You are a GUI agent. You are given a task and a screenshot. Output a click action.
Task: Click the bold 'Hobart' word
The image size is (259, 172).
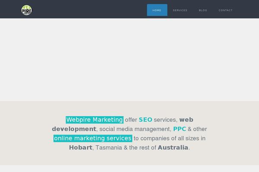[x=81, y=147]
